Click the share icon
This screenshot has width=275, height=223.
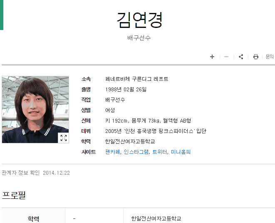pos(241,57)
